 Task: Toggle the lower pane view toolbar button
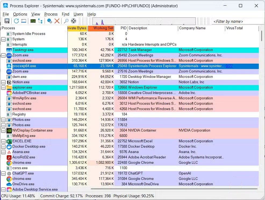point(24,21)
